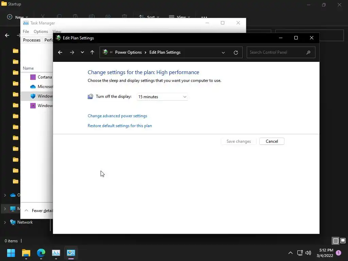This screenshot has width=348, height=261.
Task: Restore default settings for this plan
Action: click(x=120, y=126)
